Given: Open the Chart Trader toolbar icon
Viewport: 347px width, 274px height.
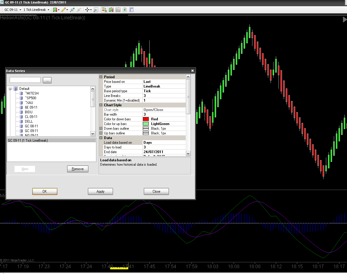Looking at the screenshot, I should (x=104, y=10).
